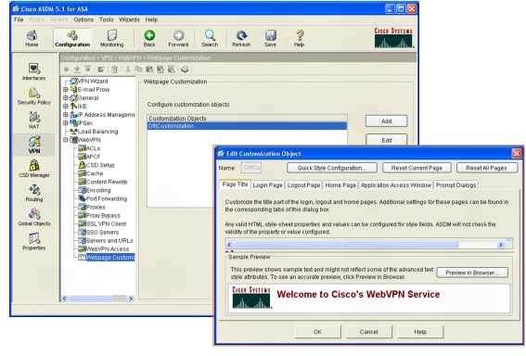The image size is (526, 356).
Task: Open Application Access Window tab
Action: coord(396,185)
